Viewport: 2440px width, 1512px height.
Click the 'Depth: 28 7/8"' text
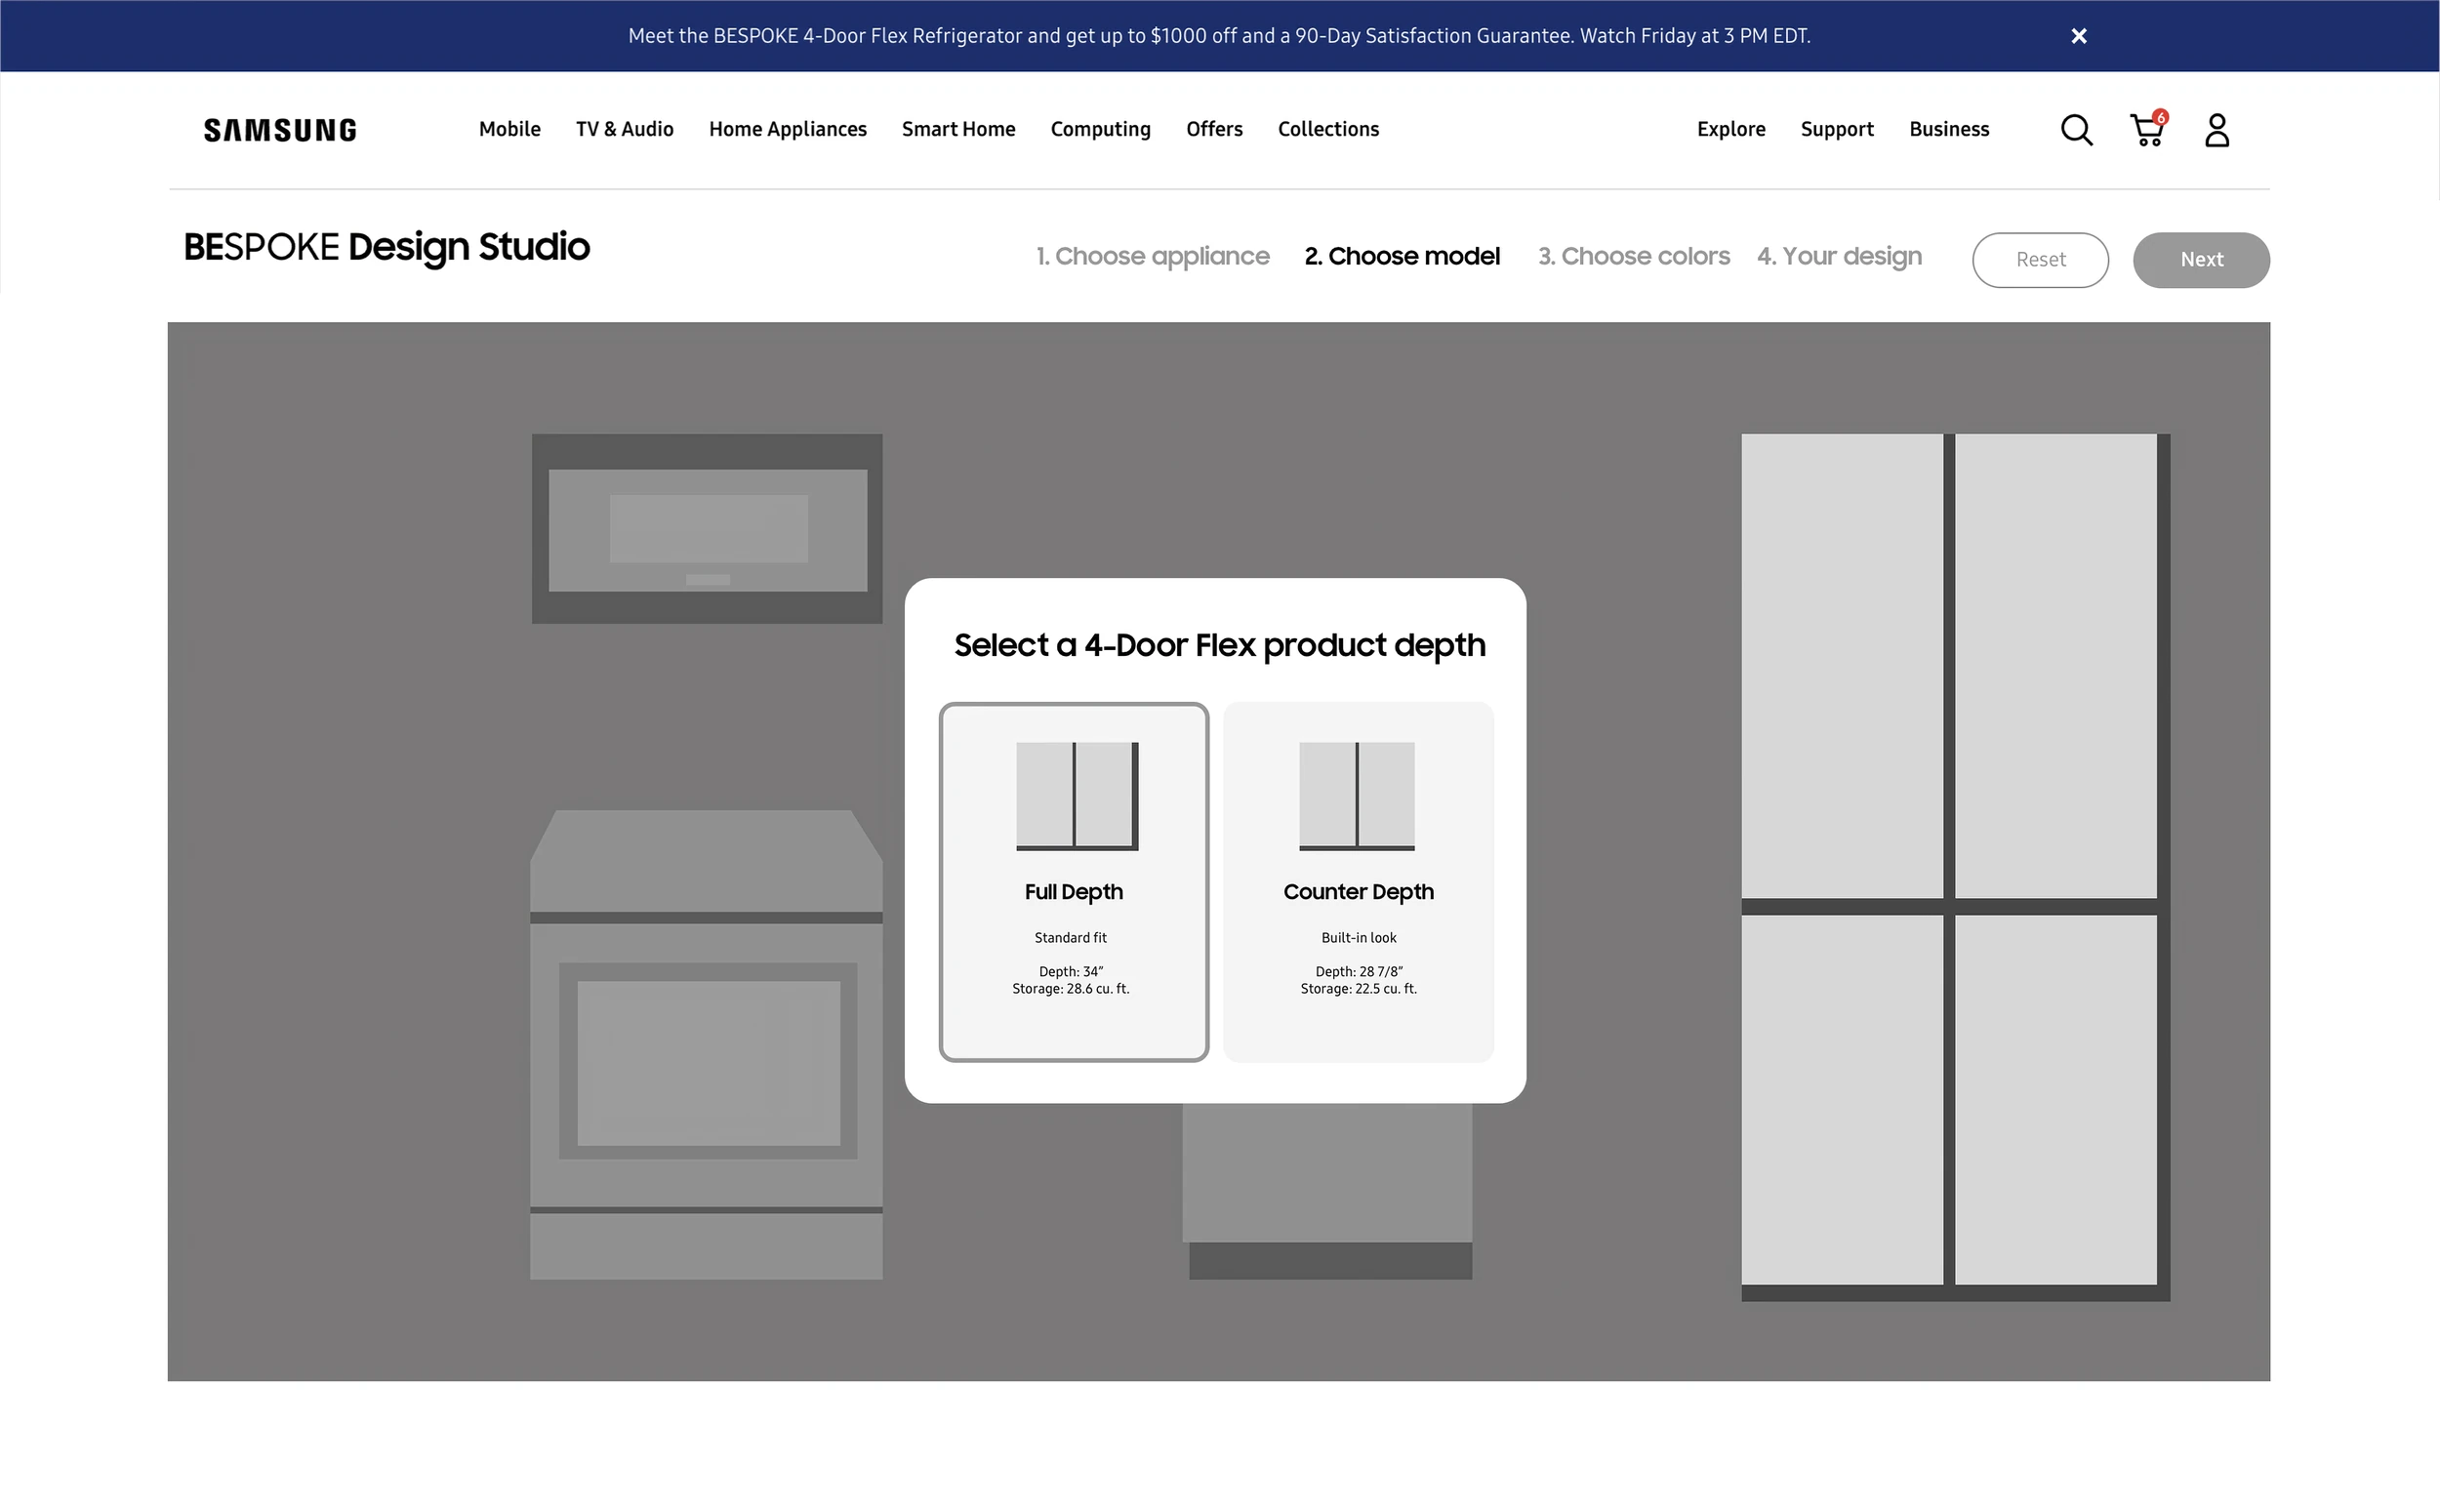point(1359,972)
